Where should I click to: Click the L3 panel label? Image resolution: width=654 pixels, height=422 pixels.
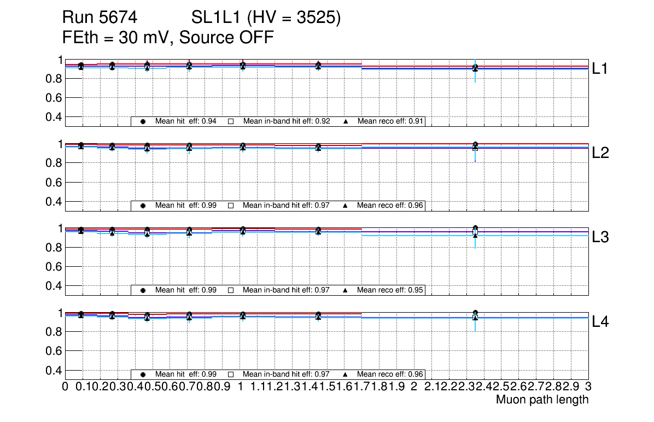(x=600, y=237)
